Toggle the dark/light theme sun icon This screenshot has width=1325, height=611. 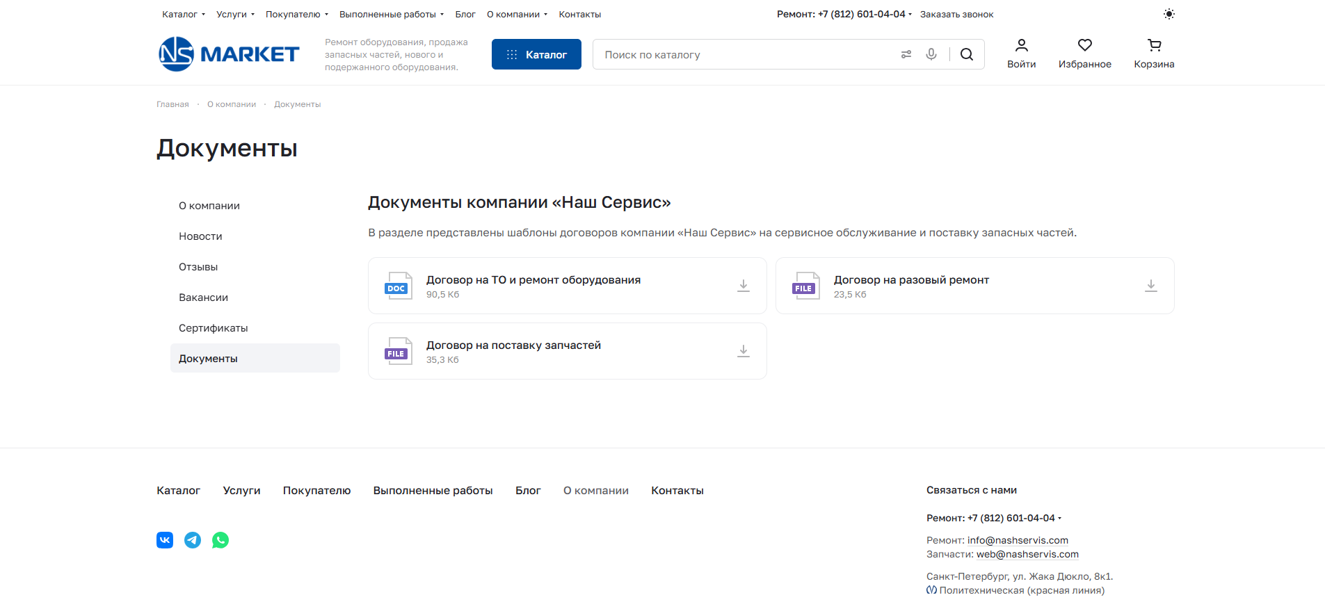pos(1169,14)
